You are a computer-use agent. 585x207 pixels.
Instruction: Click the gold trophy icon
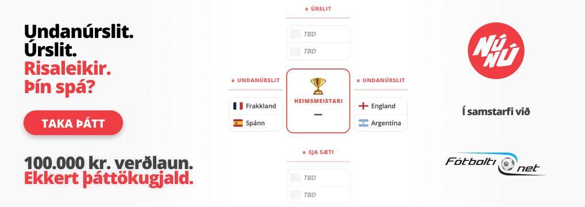pos(318,86)
